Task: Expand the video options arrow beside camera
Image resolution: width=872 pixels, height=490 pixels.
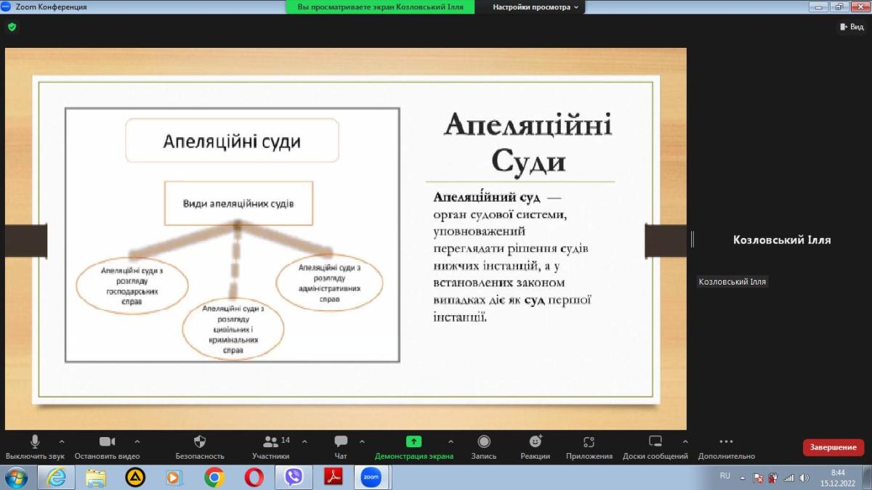Action: pos(137,441)
